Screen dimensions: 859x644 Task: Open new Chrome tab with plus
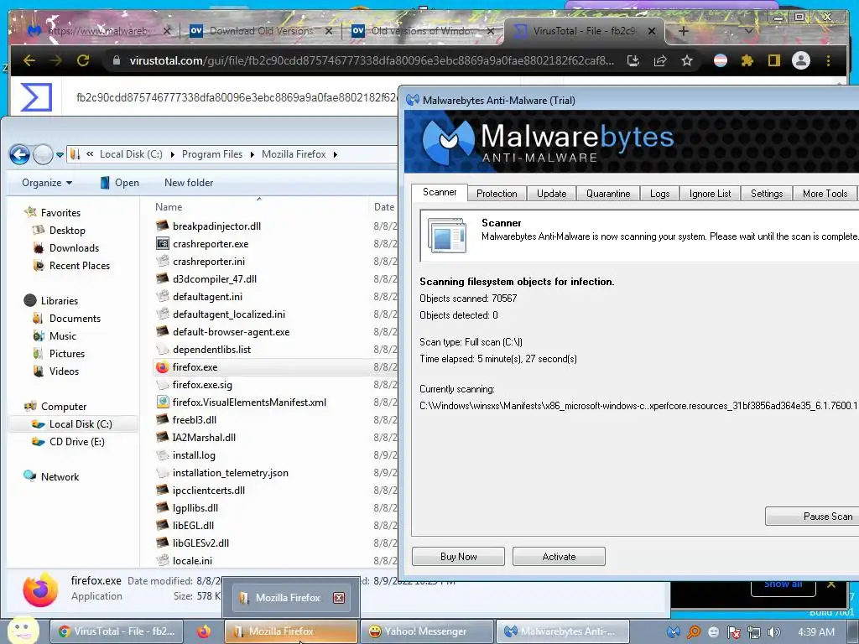pyautogui.click(x=683, y=31)
